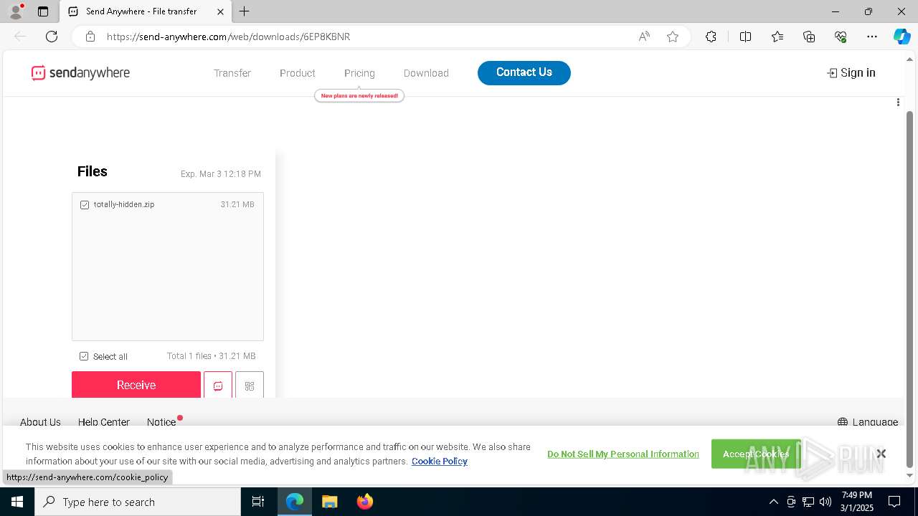Screen dimensions: 918x516
Task: Open File Explorer from the taskbar
Action: [329, 502]
